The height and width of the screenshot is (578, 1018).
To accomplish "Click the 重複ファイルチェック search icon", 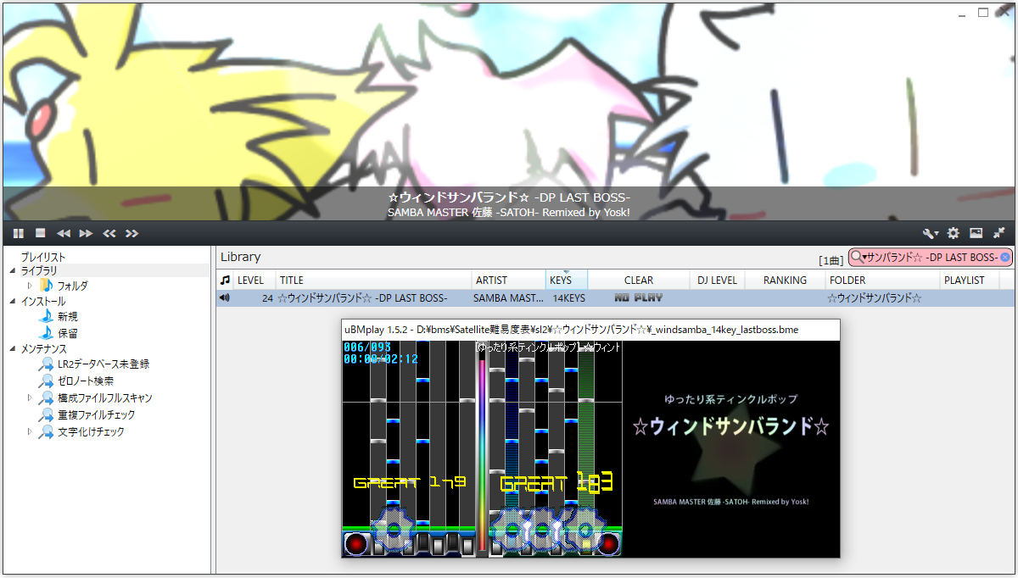I will tap(46, 415).
